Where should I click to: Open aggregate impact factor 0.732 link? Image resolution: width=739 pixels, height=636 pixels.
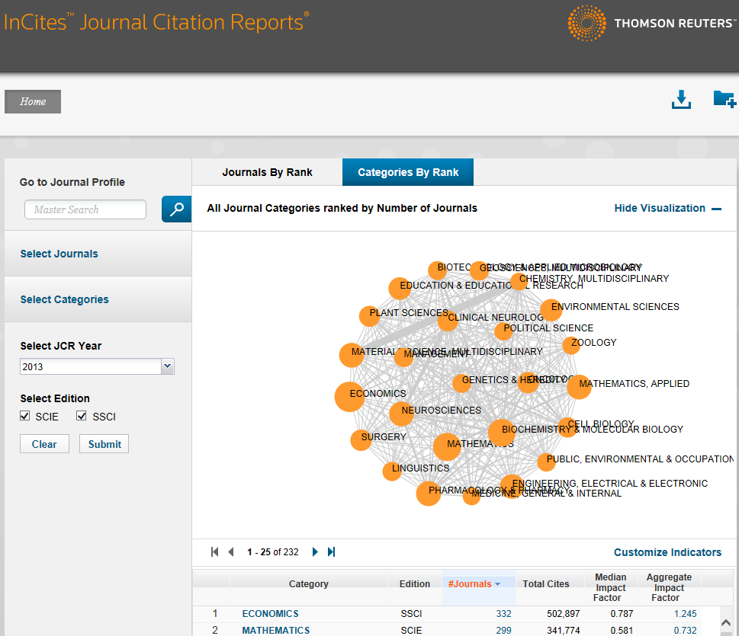click(x=685, y=631)
